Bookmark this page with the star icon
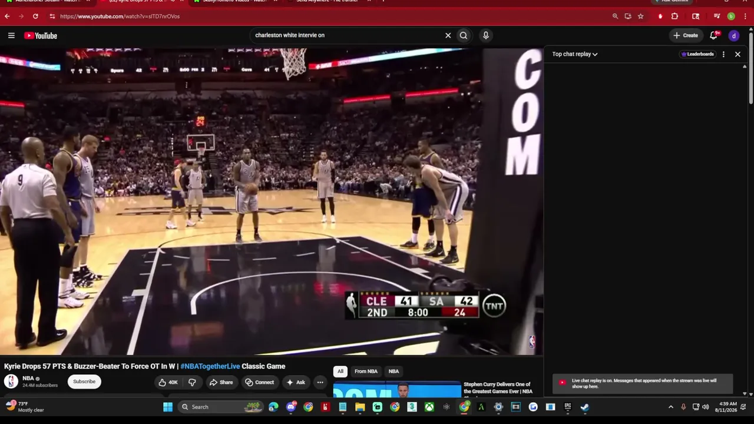Viewport: 754px width, 424px height. 640,16
